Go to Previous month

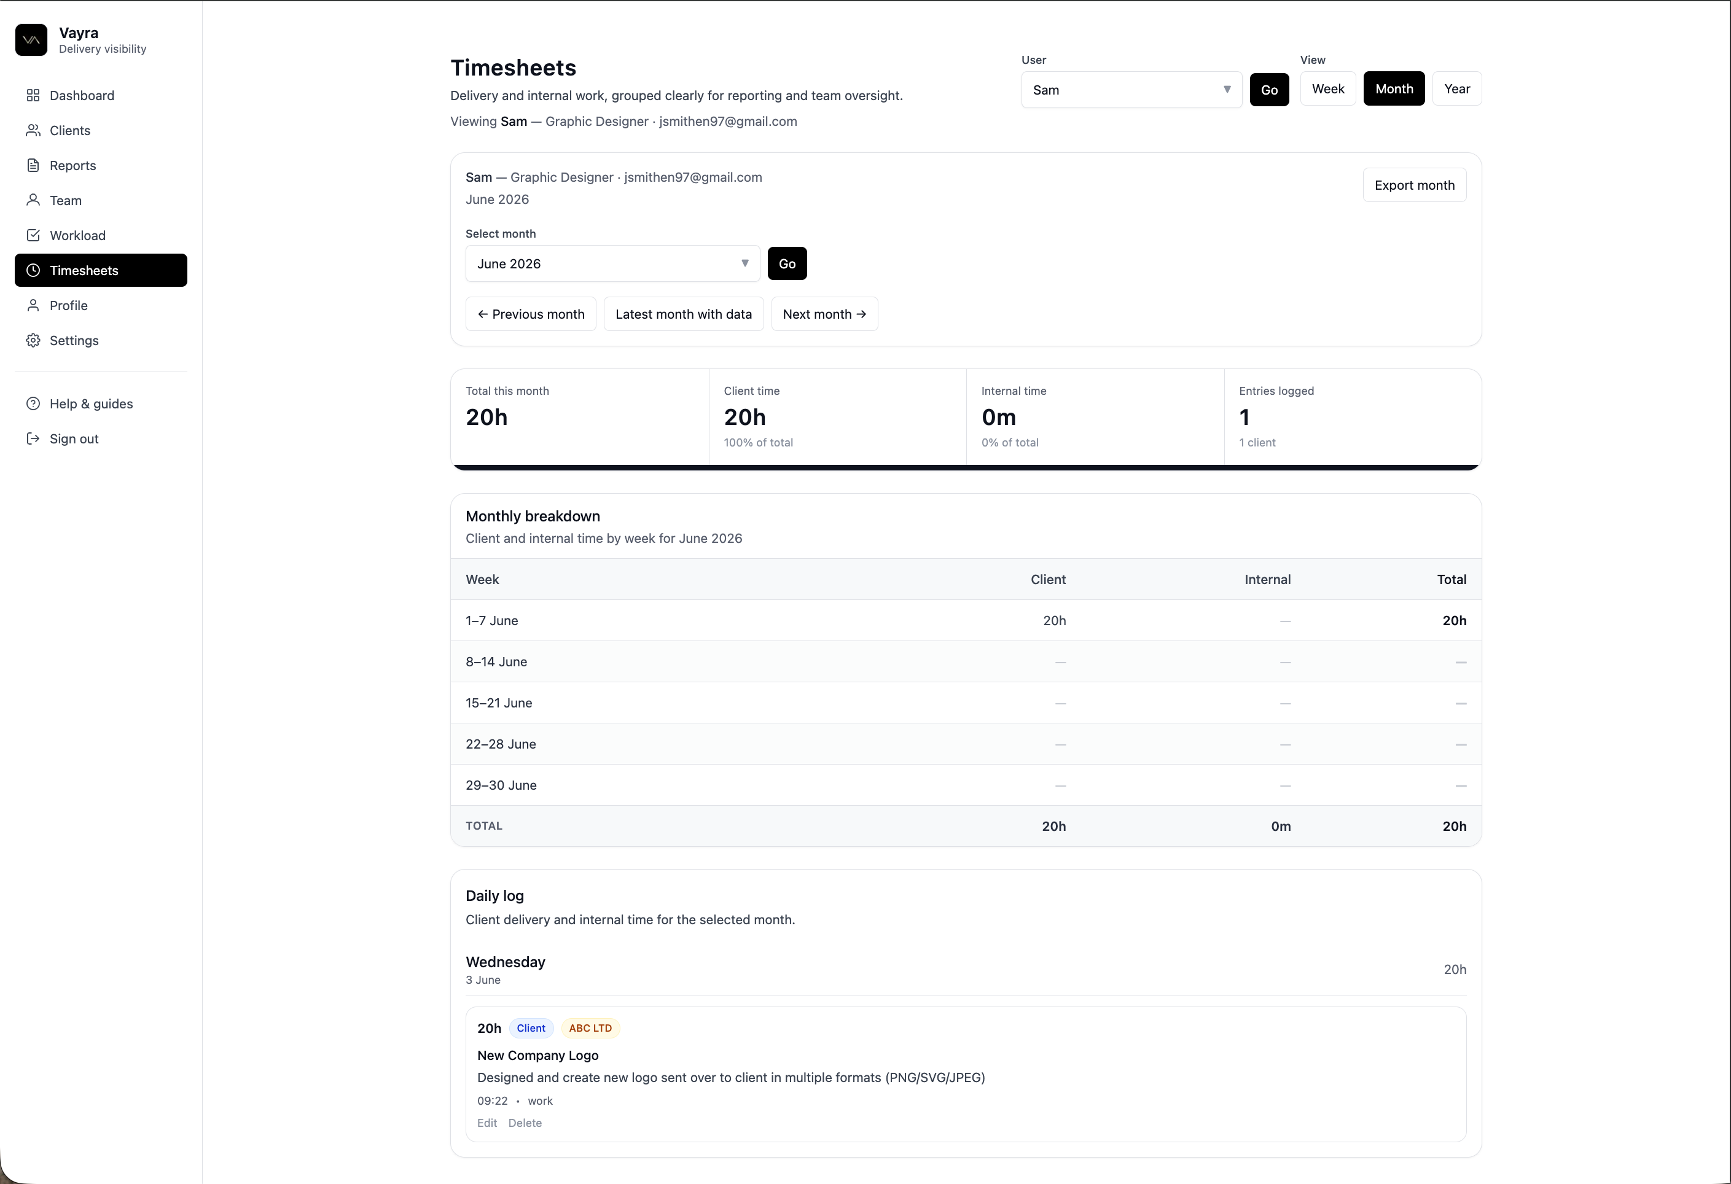(x=530, y=314)
